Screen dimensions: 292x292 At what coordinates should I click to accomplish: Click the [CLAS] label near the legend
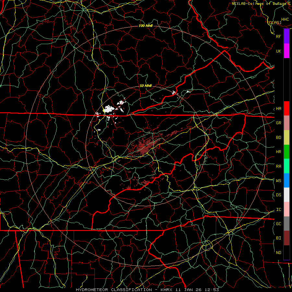(274, 22)
